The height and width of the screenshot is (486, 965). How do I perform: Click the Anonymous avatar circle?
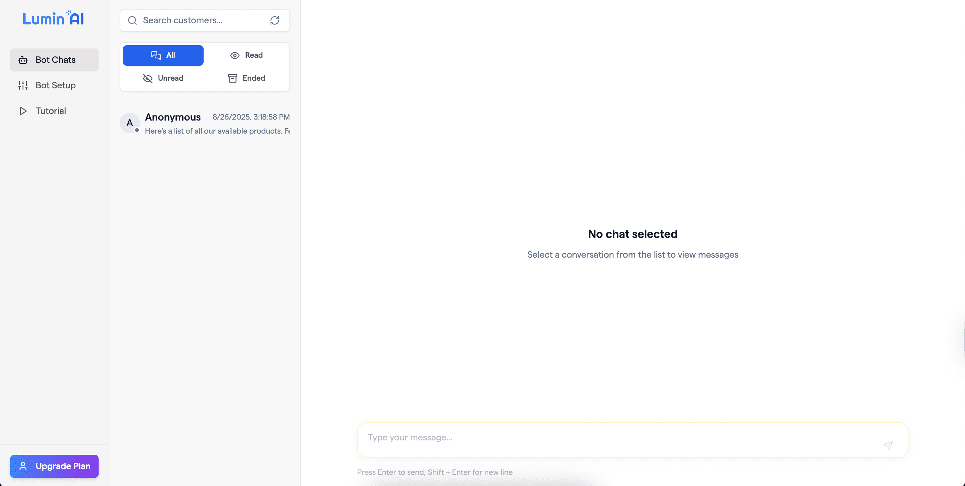(x=130, y=123)
